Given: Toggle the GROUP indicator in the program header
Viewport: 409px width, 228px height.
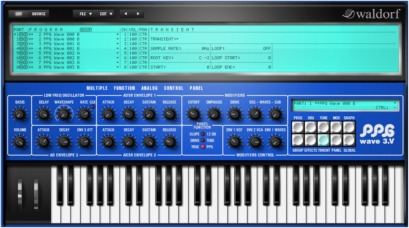Looking at the screenshot, I should tap(86, 30).
